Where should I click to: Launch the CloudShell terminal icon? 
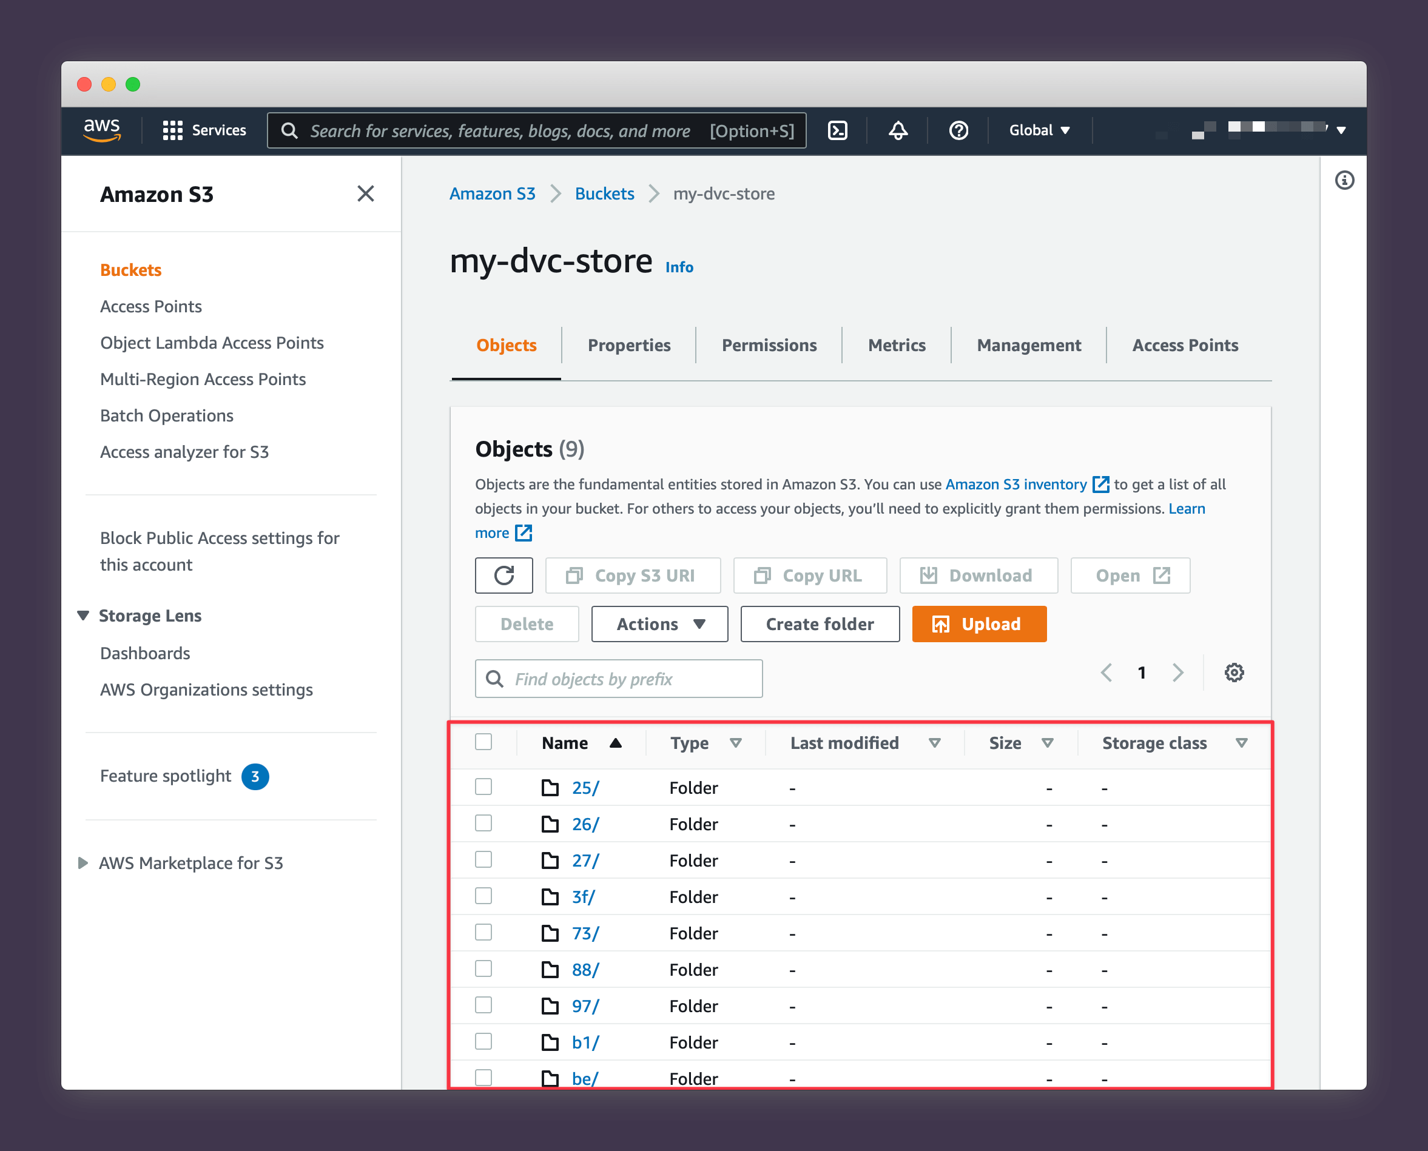coord(838,130)
